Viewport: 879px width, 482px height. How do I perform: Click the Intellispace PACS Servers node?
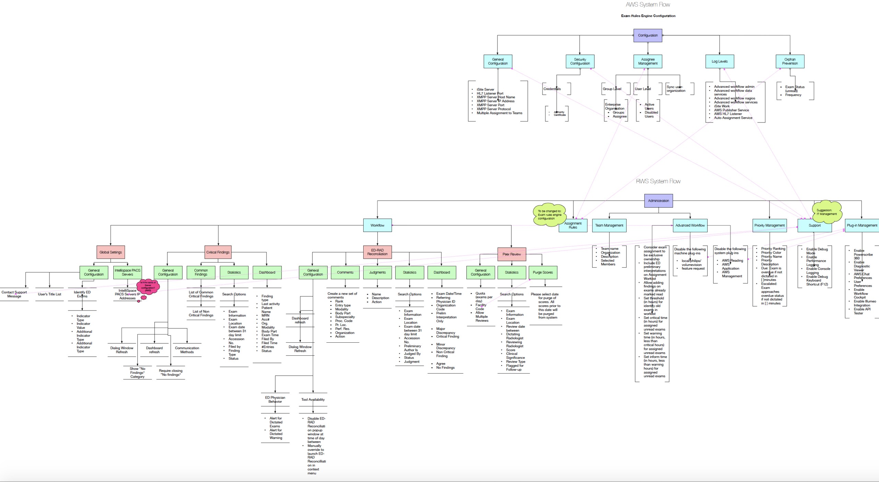[x=127, y=272]
